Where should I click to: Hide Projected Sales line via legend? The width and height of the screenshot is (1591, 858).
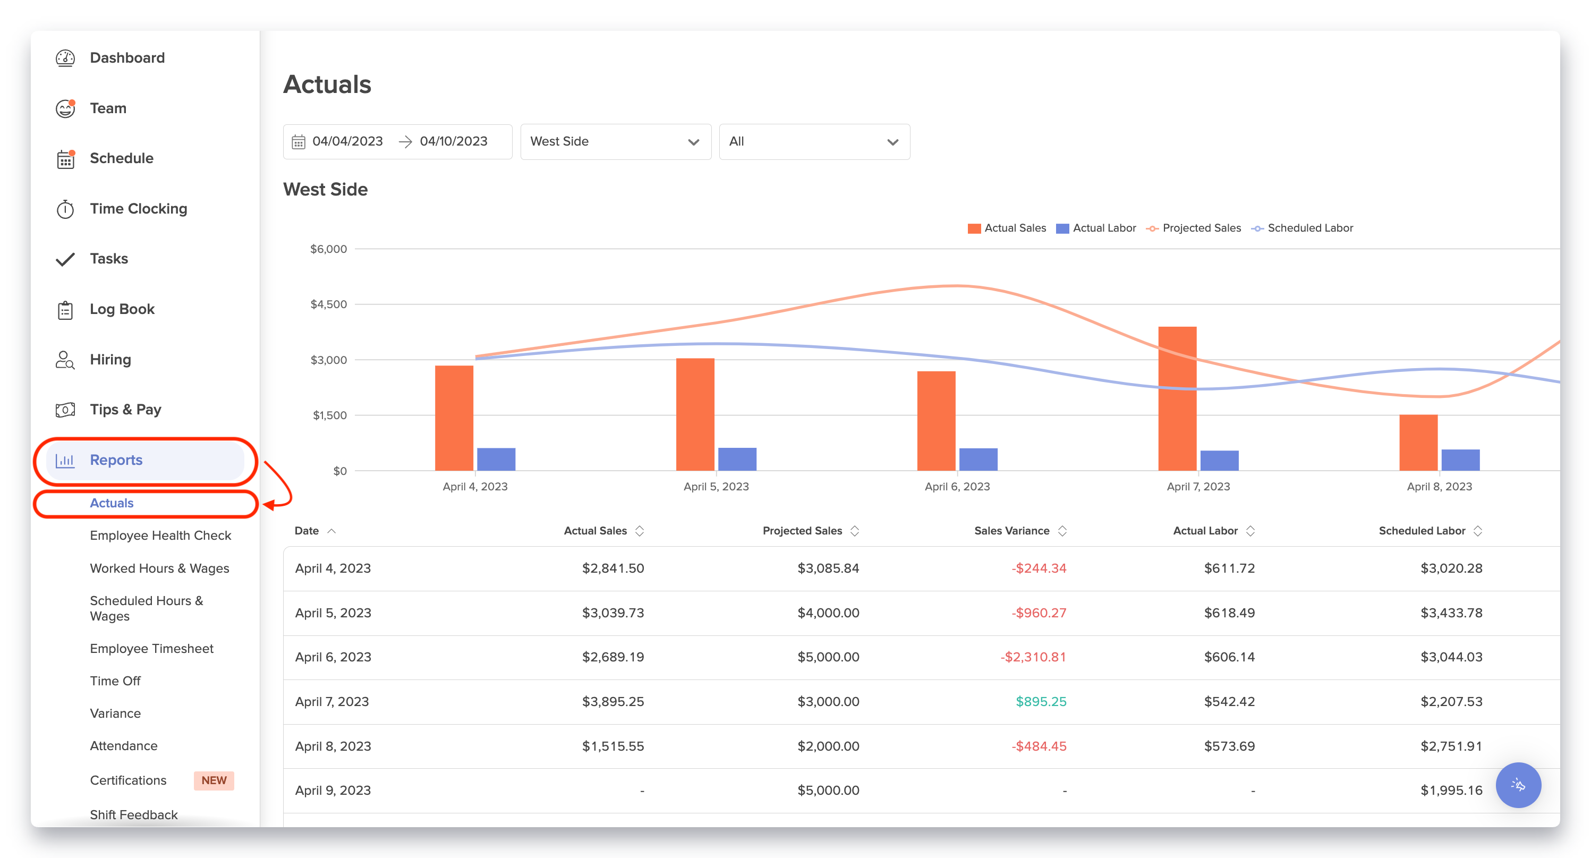(1193, 228)
